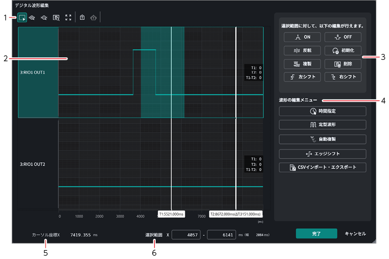Screen dimensions: 389x259
Task: Select the range selection tool icon
Action: coord(22,17)
